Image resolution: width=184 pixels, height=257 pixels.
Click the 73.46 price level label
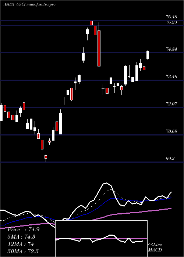[x=171, y=76]
